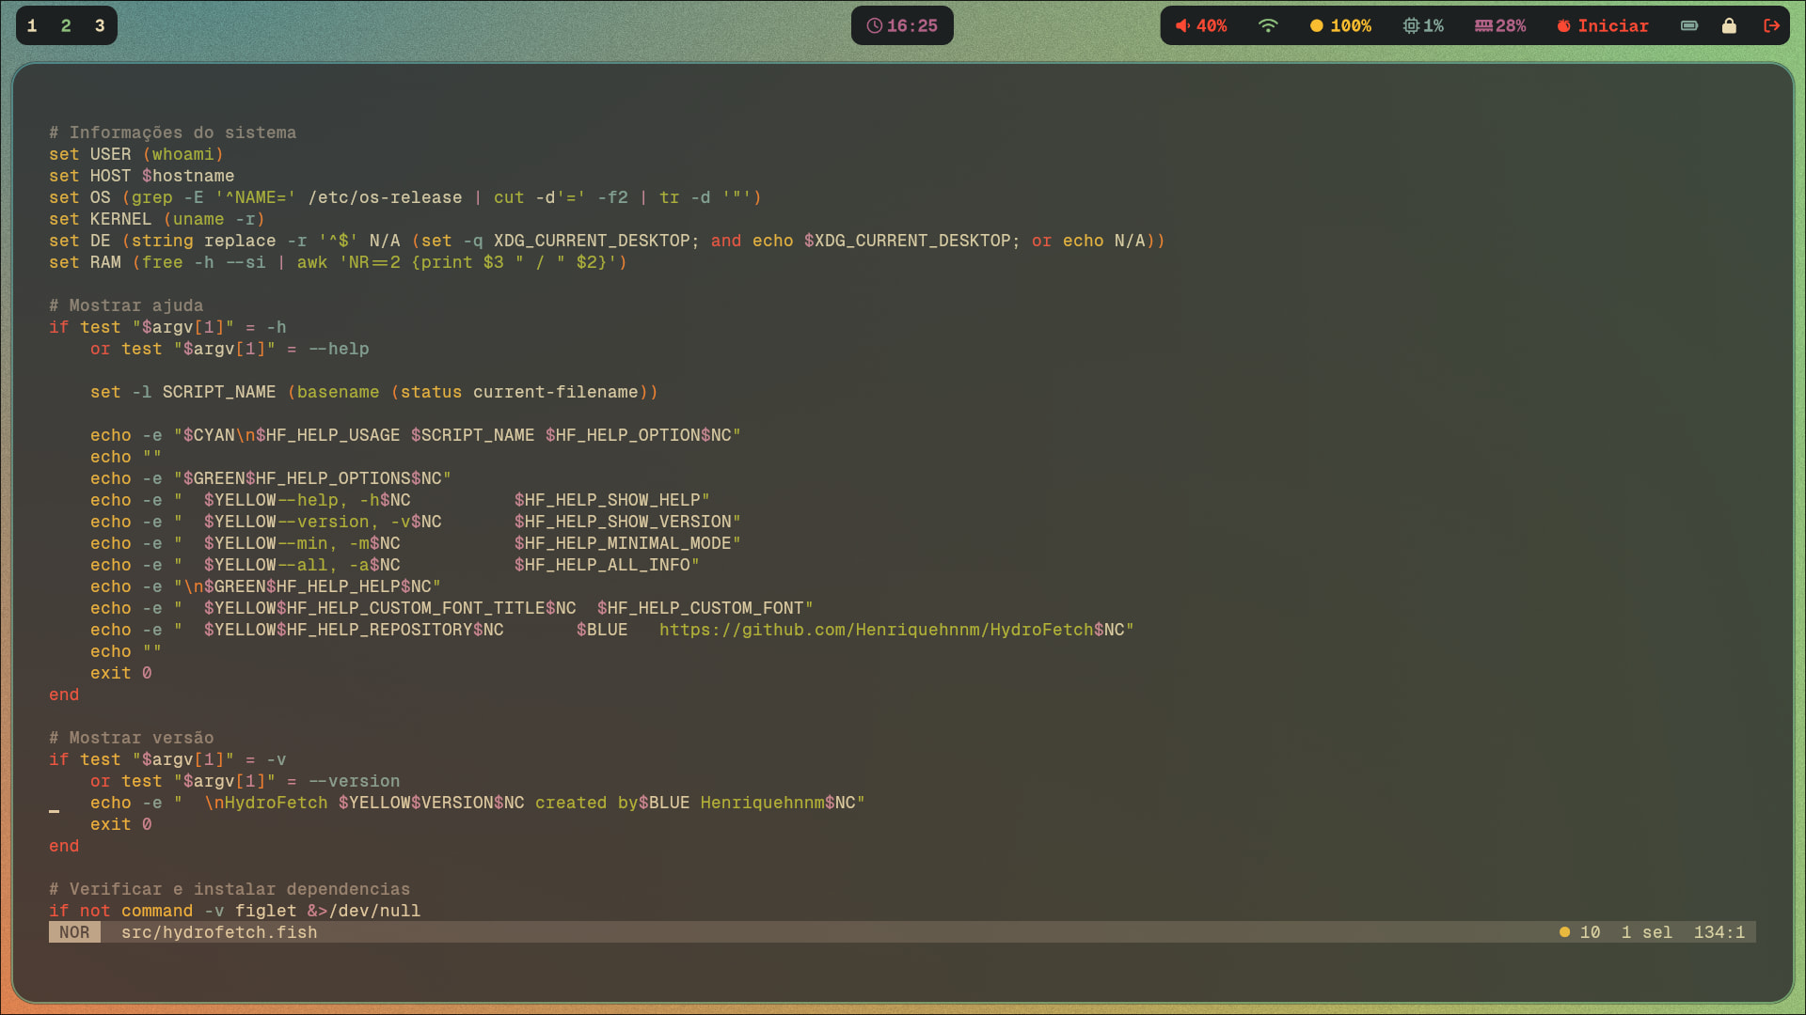
Task: Click the battery status icon
Action: (x=1689, y=26)
